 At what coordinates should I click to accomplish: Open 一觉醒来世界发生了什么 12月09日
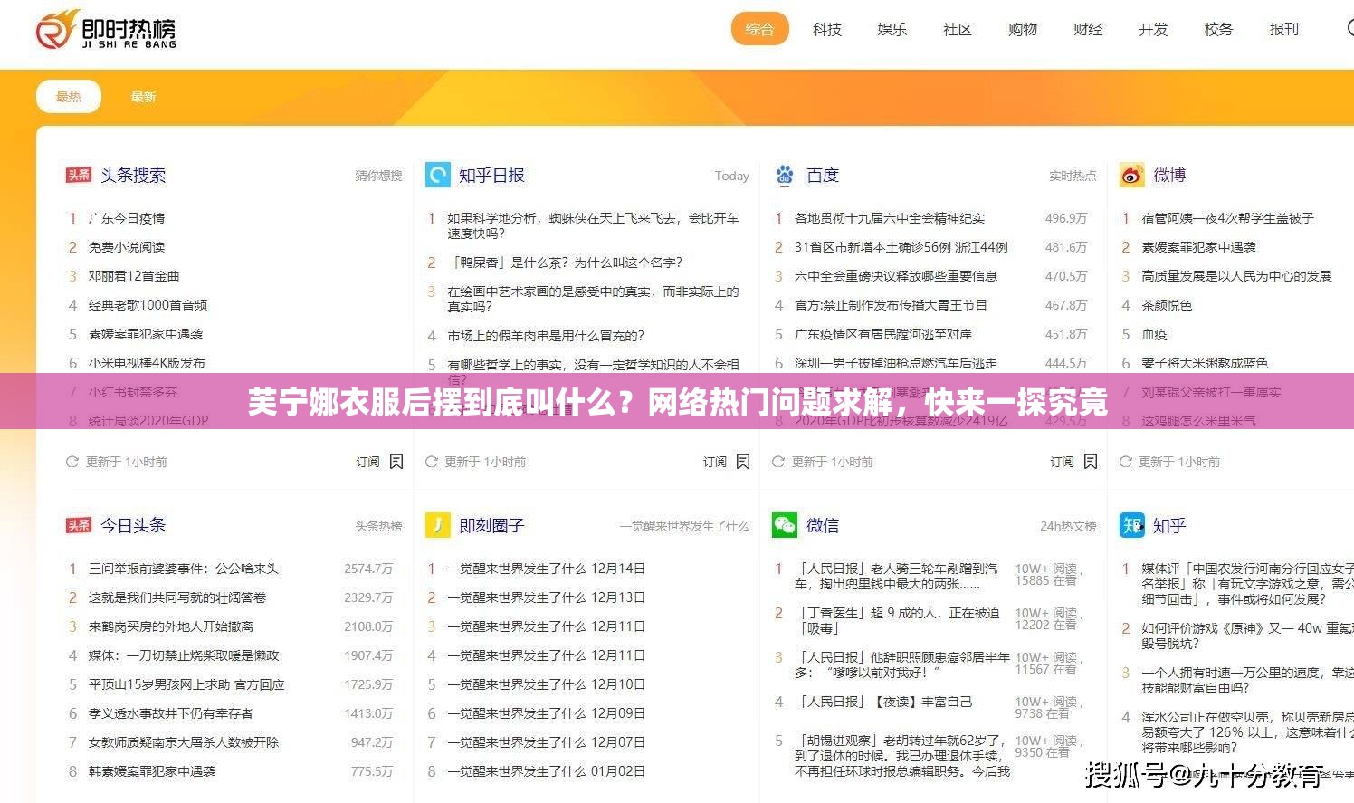pyautogui.click(x=546, y=713)
